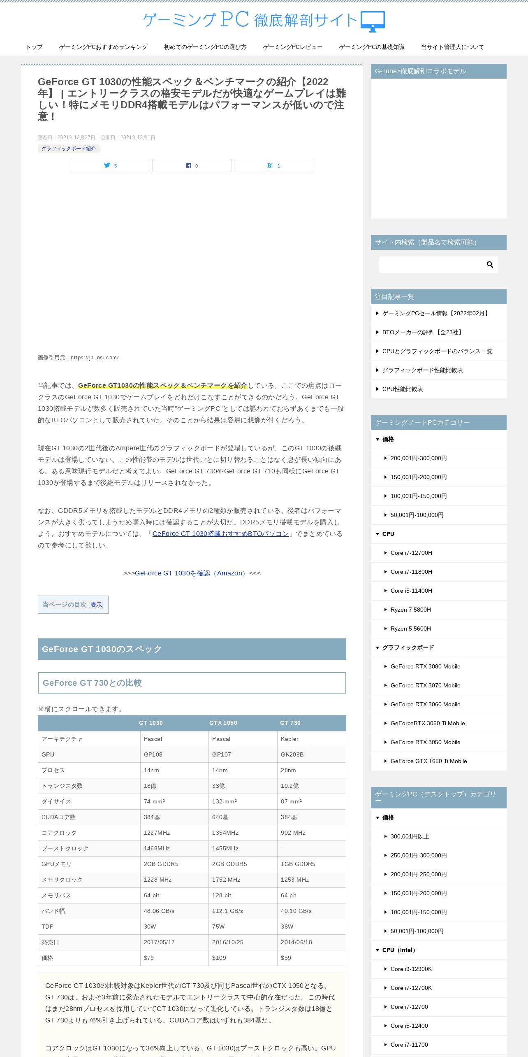Open the GeForce GT 1030を確認（Amazon）link
The image size is (528, 1057).
(x=192, y=573)
